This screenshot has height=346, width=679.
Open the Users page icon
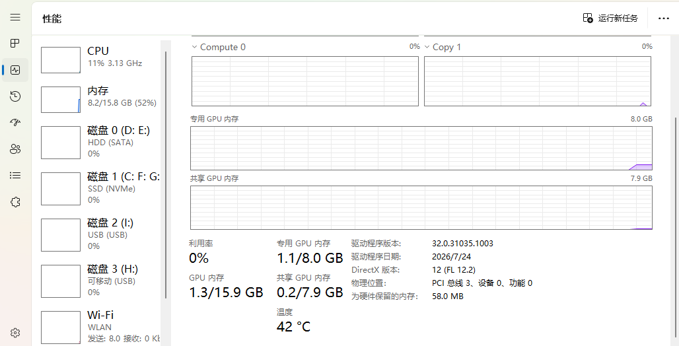tap(15, 149)
